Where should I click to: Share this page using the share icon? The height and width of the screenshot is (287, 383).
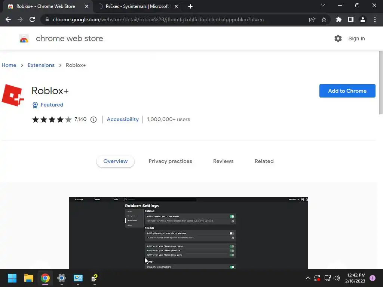point(312,19)
